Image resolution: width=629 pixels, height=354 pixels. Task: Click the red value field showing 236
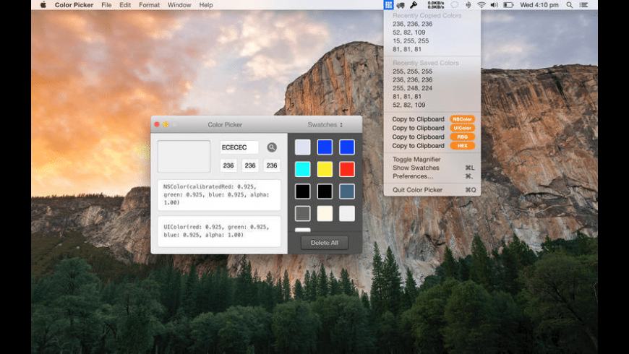(228, 165)
